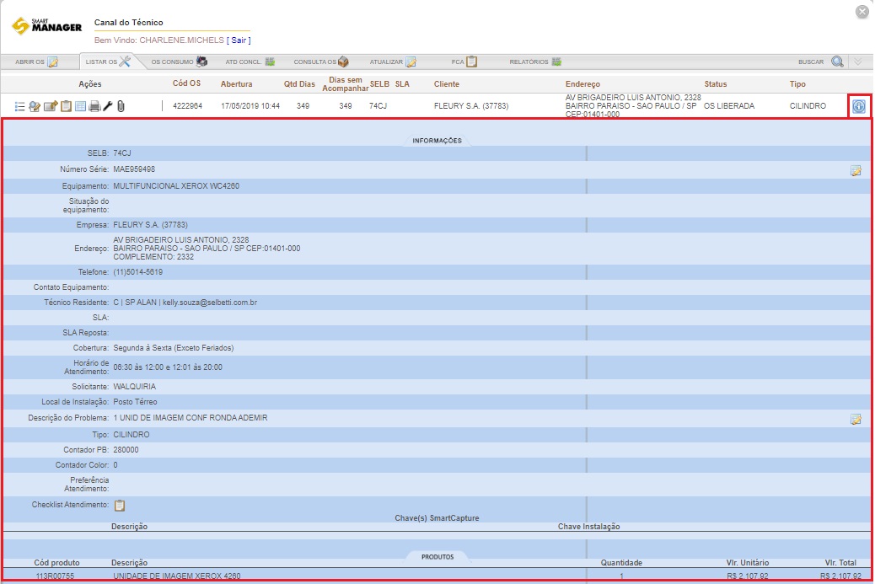Image resolution: width=875 pixels, height=584 pixels.
Task: Select order code 4222964
Action: [x=187, y=106]
